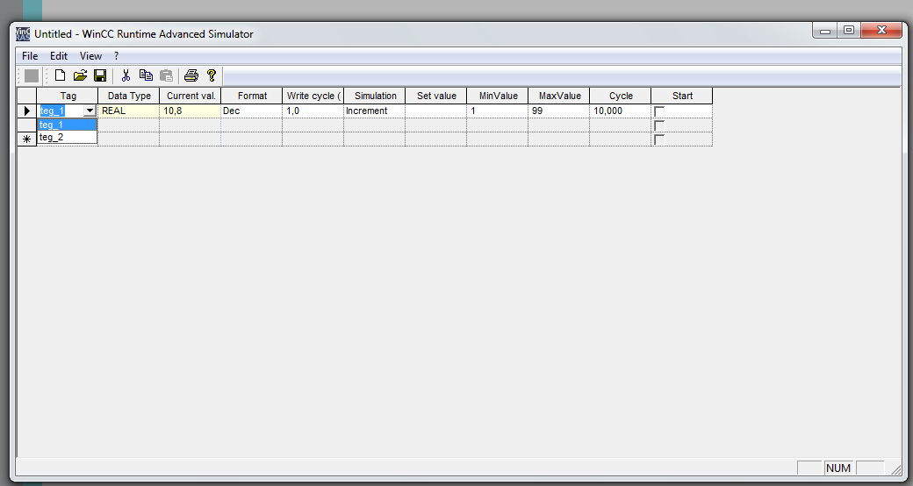
Task: Click the Simulation column header
Action: [374, 96]
